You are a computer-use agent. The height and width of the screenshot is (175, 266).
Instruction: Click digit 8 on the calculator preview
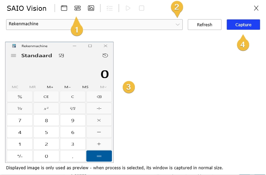pos(46,120)
